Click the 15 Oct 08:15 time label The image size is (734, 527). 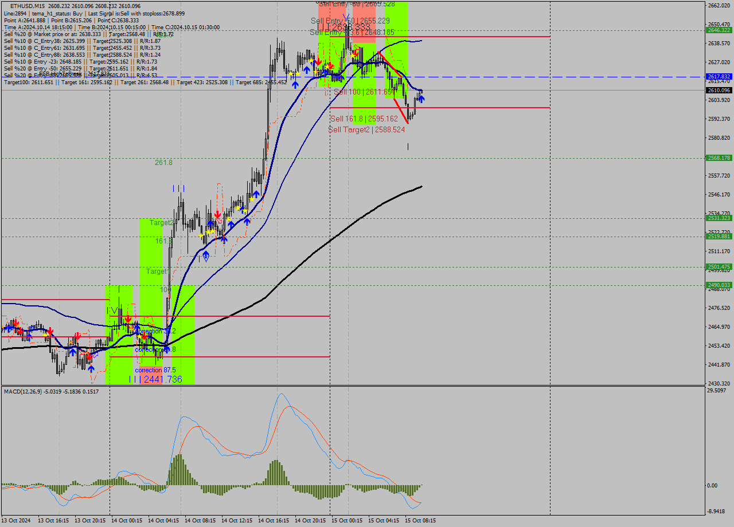point(420,521)
